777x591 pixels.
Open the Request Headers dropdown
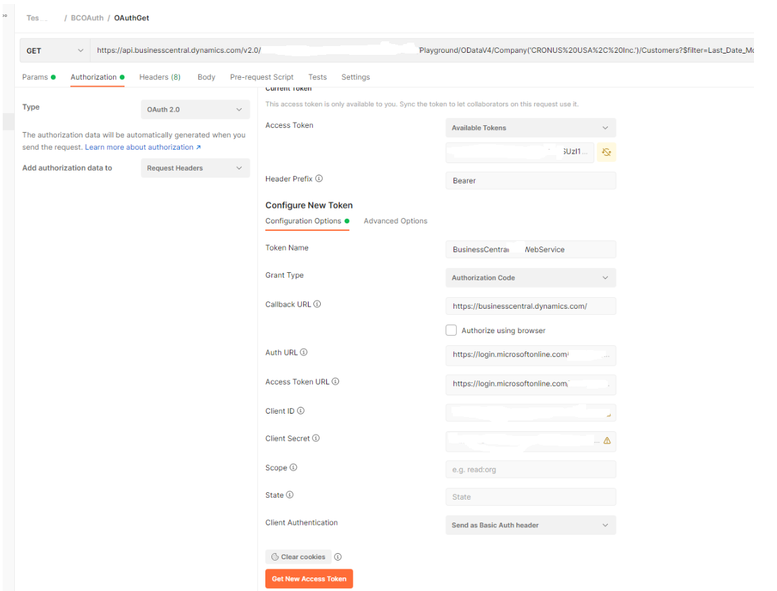pos(195,168)
